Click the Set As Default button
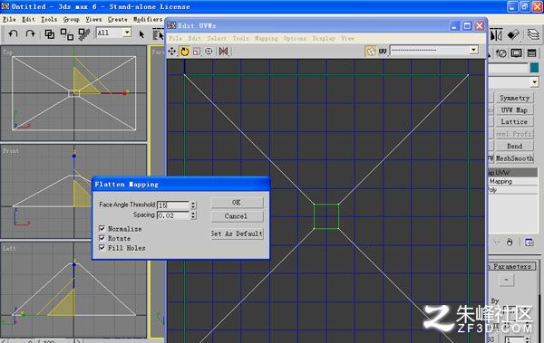Image resolution: width=544 pixels, height=343 pixels. coord(237,233)
